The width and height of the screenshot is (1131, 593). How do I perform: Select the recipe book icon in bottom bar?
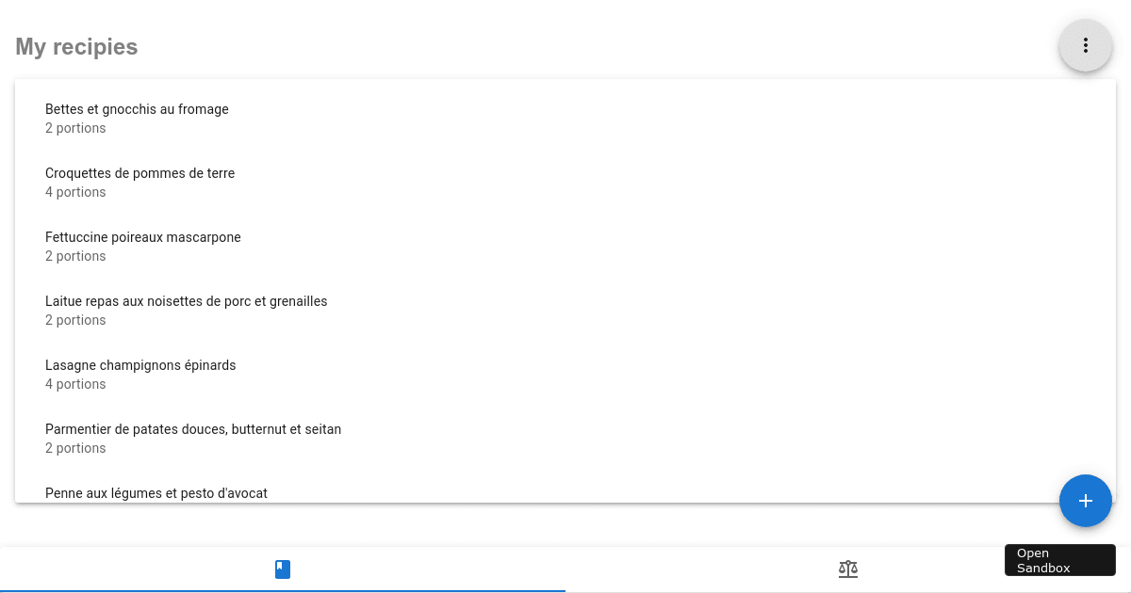[x=283, y=569]
